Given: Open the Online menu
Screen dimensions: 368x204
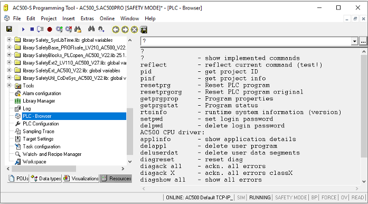Looking at the screenshot, I should click(x=107, y=18).
